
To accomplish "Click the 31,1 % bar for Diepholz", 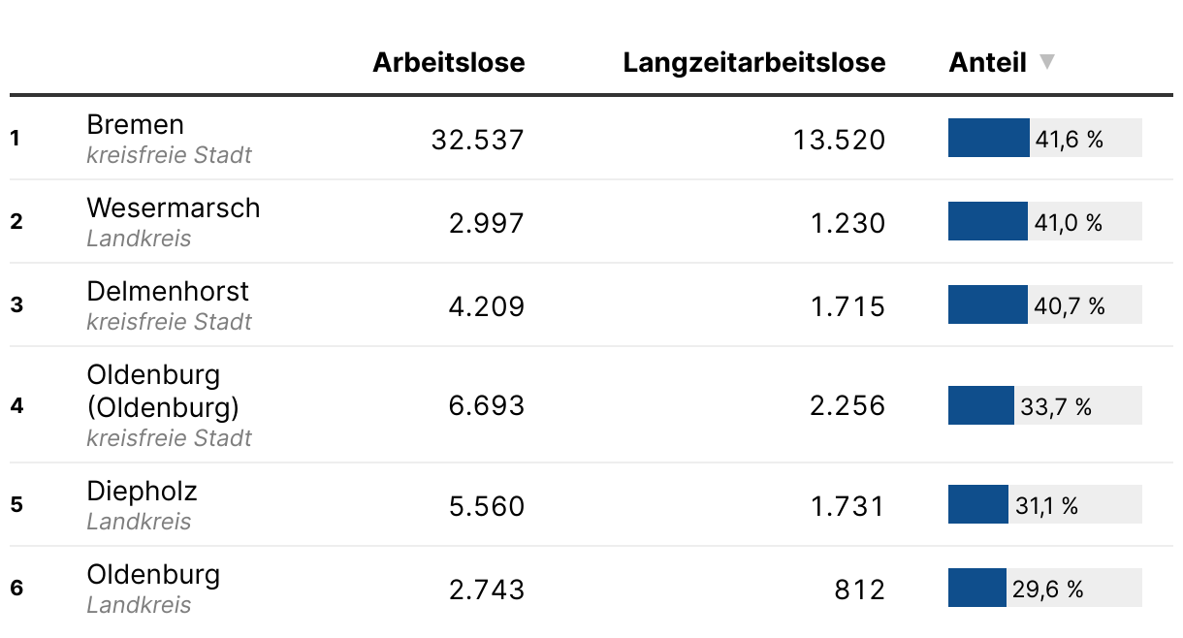I will coord(1045,504).
